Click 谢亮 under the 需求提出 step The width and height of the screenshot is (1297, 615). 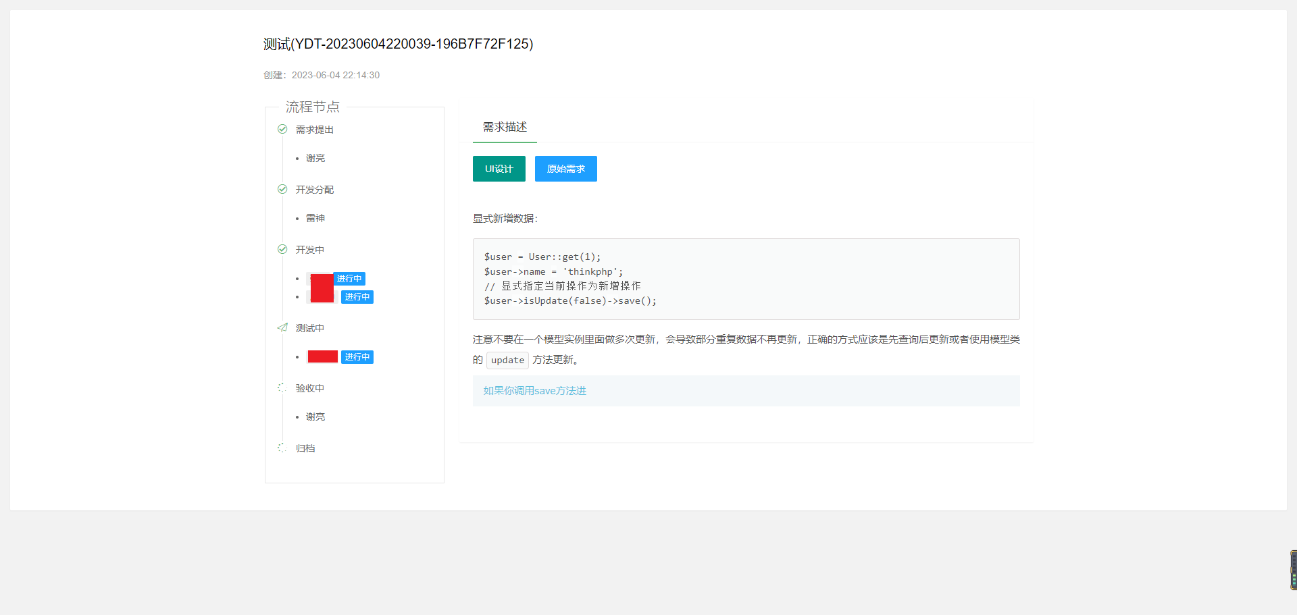[315, 158]
